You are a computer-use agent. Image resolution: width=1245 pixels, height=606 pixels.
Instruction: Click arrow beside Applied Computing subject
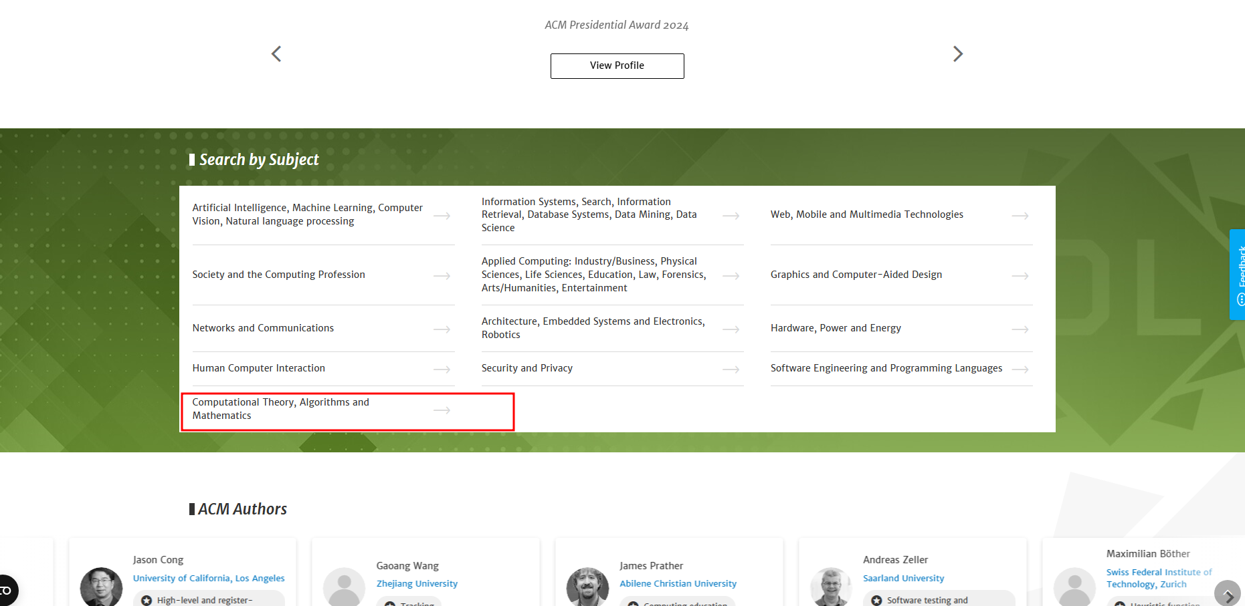(731, 276)
